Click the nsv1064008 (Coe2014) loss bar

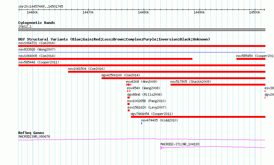tap(105, 59)
